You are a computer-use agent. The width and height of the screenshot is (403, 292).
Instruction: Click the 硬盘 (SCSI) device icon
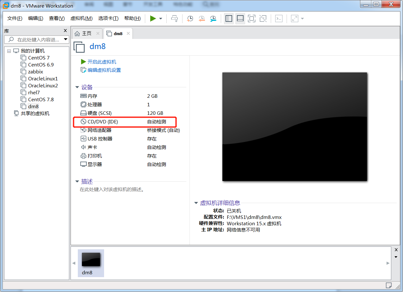pyautogui.click(x=84, y=113)
